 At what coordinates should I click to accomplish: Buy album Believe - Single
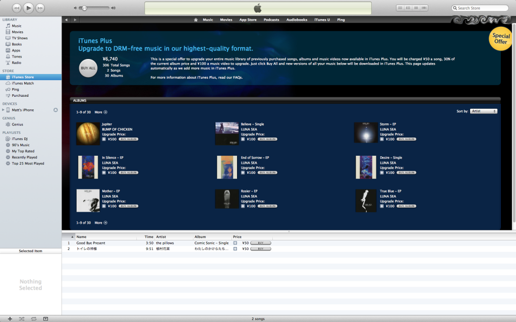point(267,139)
